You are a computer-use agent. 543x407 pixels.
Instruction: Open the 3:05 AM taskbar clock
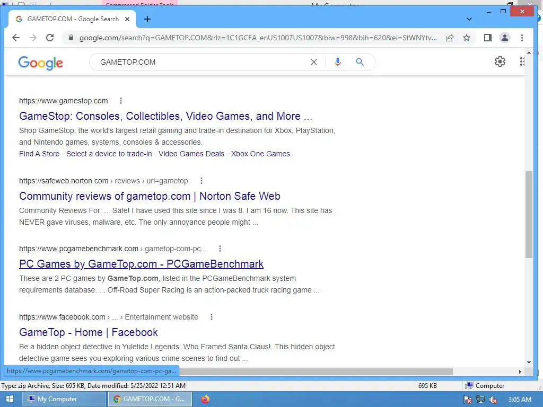(x=520, y=399)
